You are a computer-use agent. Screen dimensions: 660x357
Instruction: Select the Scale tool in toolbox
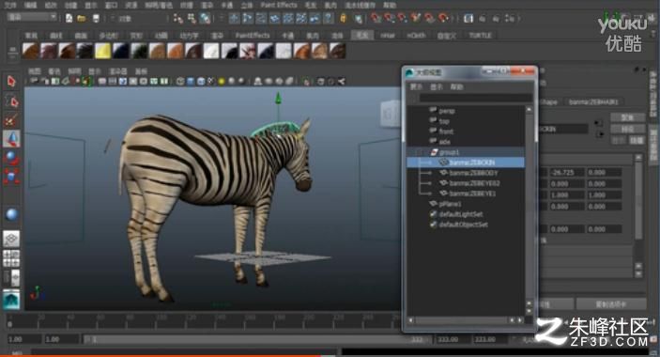(x=11, y=177)
